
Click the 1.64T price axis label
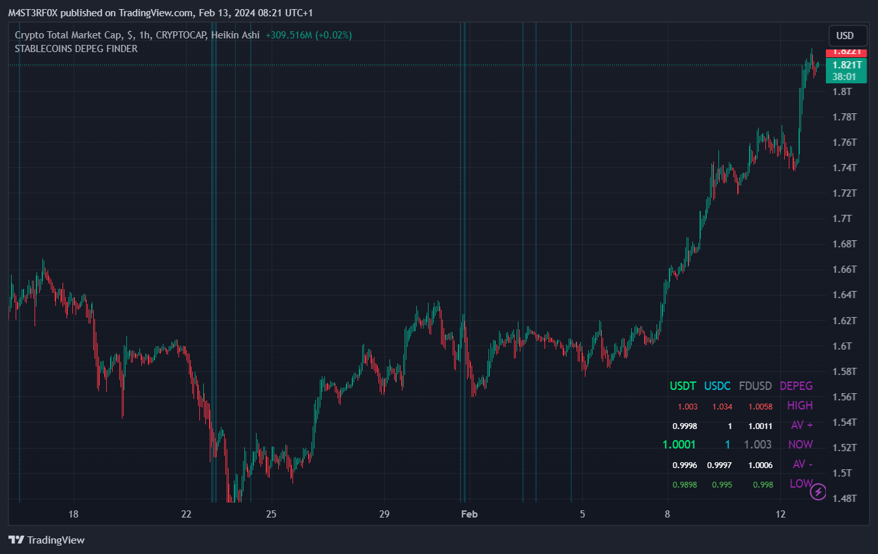(844, 294)
